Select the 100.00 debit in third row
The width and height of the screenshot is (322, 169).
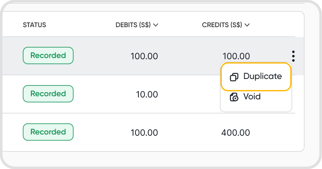144,133
